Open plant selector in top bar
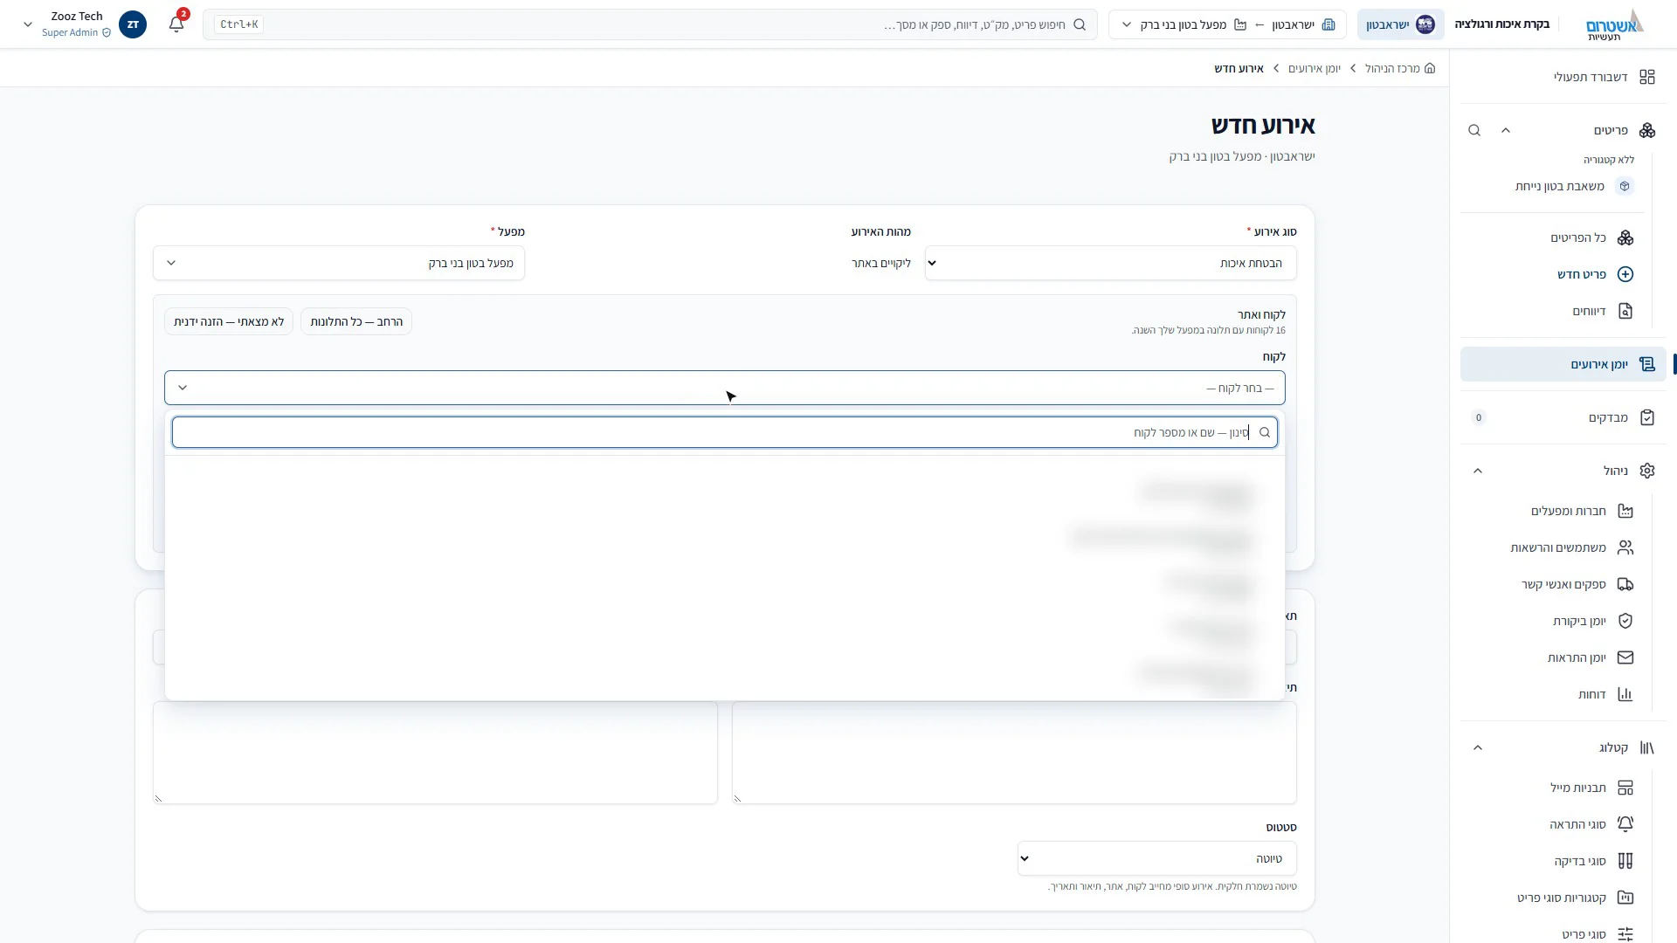1677x943 pixels. (1227, 24)
